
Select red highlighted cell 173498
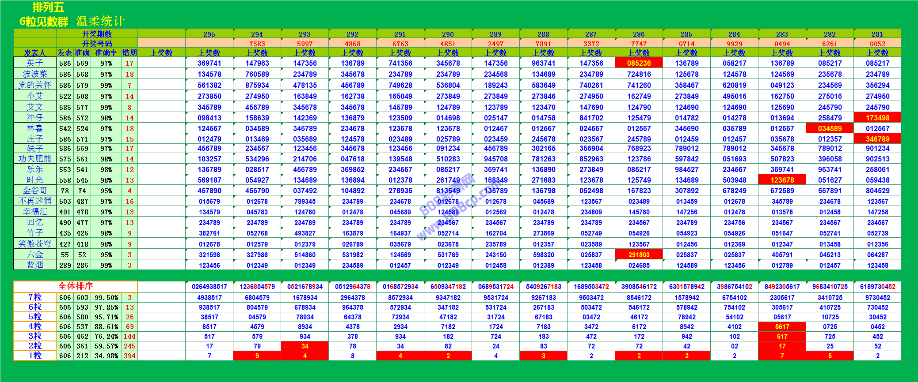click(877, 118)
